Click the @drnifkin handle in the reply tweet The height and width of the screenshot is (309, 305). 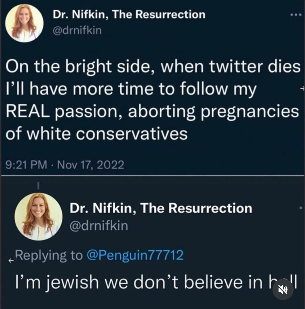point(99,225)
